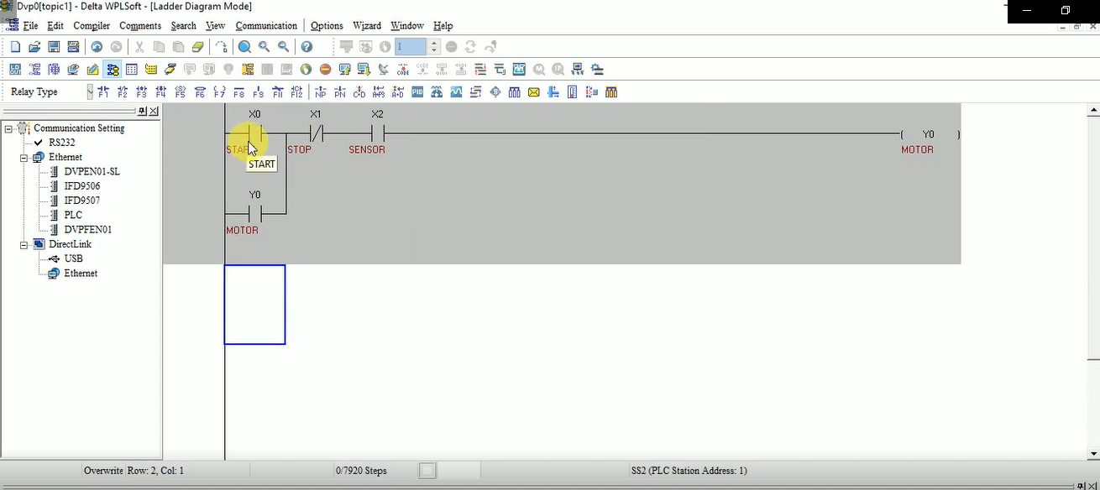Insert an output coil using the F7 tool
The width and height of the screenshot is (1100, 490).
(219, 91)
